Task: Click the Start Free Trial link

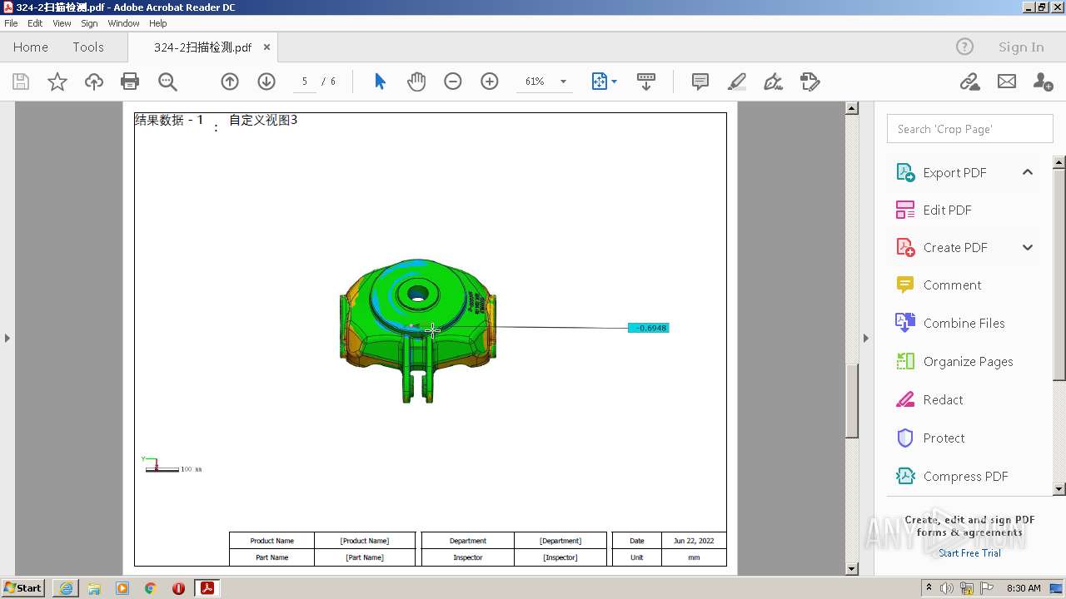Action: (969, 553)
